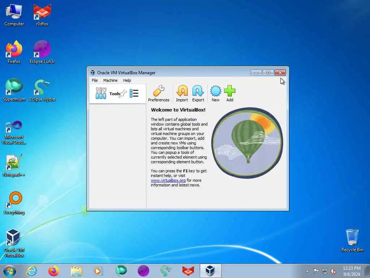The width and height of the screenshot is (370, 278).
Task: Click the balloon illustration in welcome pane
Action: click(247, 143)
